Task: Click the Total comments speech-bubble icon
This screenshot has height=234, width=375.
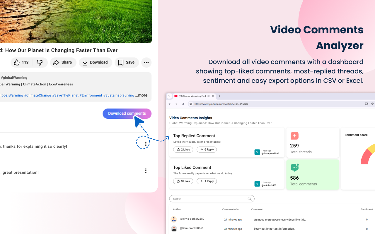Action: tap(294, 167)
